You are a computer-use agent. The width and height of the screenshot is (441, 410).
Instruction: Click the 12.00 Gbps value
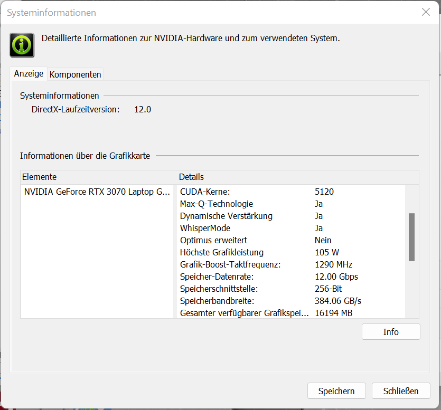(x=336, y=276)
